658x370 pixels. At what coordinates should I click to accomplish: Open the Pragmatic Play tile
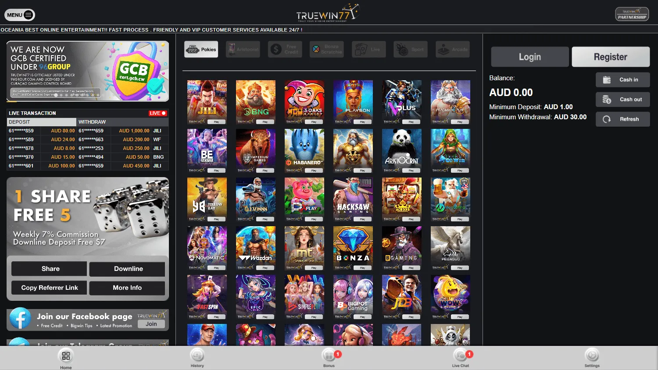pyautogui.click(x=451, y=102)
